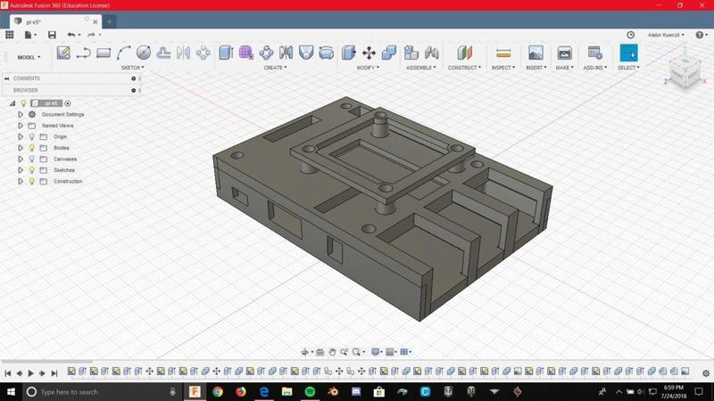Hide the Sketches folder with its lightbulb

(x=32, y=170)
